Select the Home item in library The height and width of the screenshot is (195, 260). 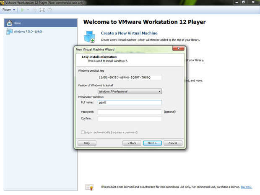41,23
